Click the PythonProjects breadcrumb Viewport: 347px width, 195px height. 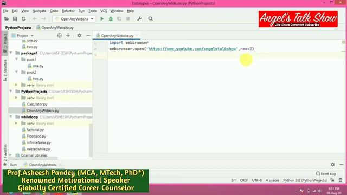pyautogui.click(x=18, y=28)
